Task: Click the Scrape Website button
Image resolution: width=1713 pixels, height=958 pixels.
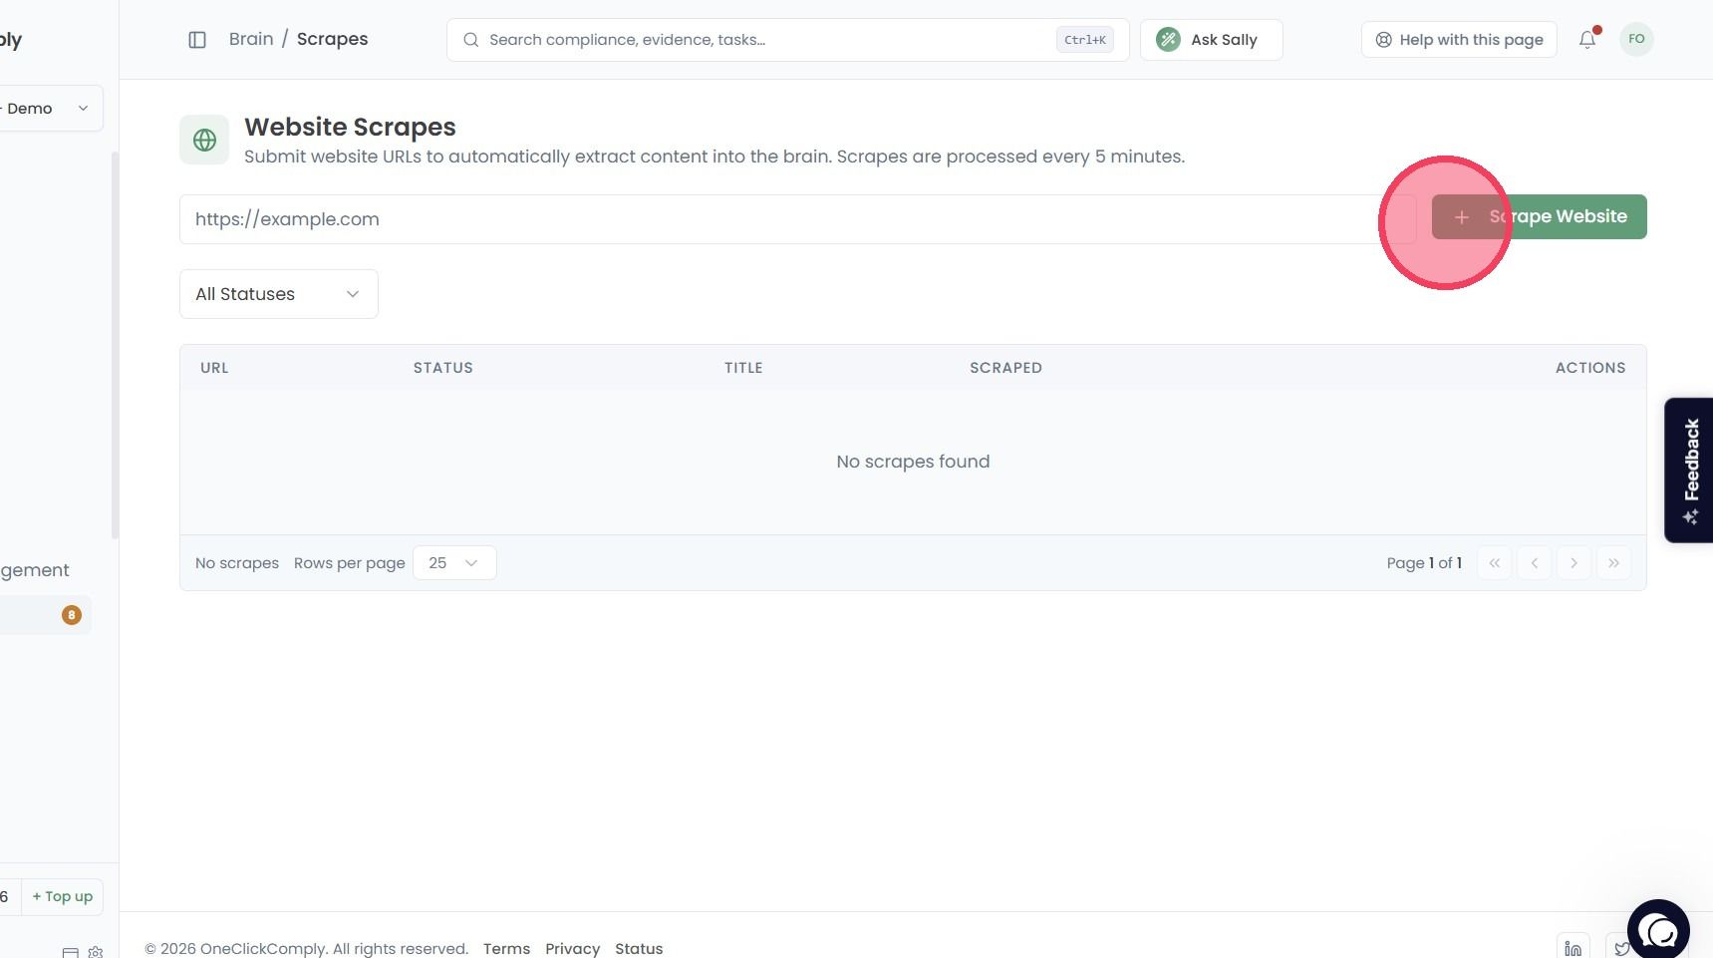Action: pyautogui.click(x=1539, y=216)
